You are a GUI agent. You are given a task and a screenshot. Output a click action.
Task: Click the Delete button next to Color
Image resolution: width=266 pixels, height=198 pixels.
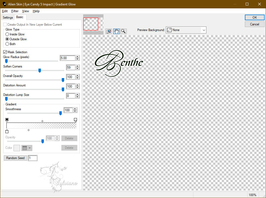tap(69, 148)
